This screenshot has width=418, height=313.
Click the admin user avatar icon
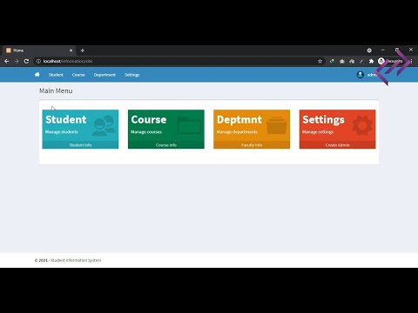pos(361,75)
